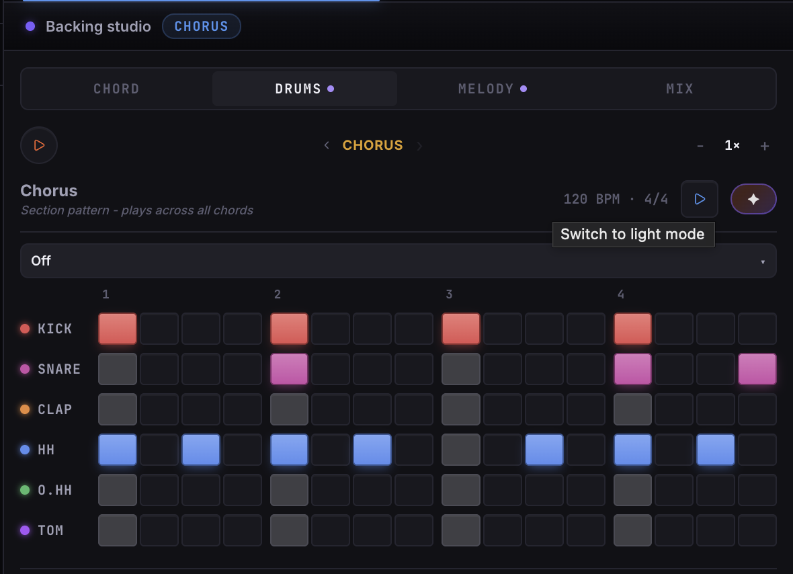Toggle off HH step on beat 1
The image size is (793, 574).
(x=118, y=450)
